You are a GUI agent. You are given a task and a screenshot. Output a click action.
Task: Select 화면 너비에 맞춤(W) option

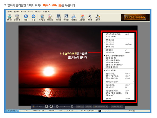pos(119,60)
